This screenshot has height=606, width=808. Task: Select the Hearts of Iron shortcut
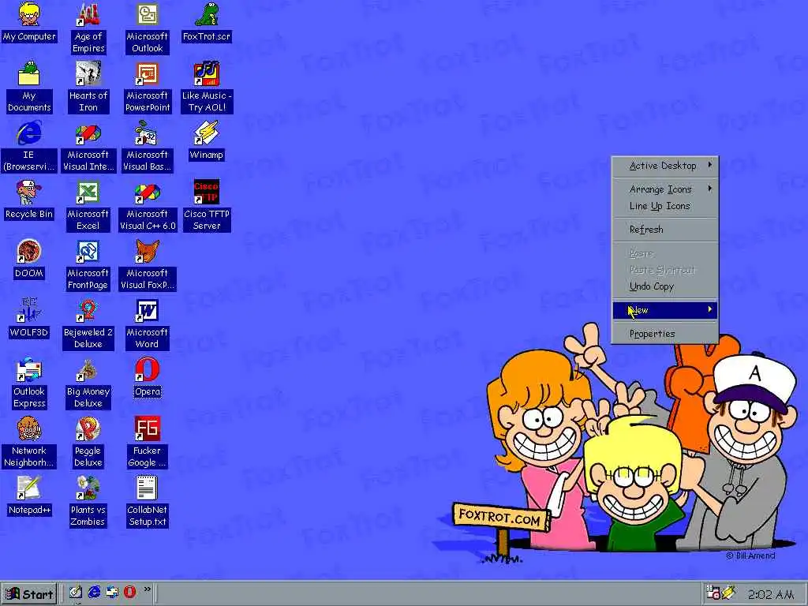coord(88,87)
